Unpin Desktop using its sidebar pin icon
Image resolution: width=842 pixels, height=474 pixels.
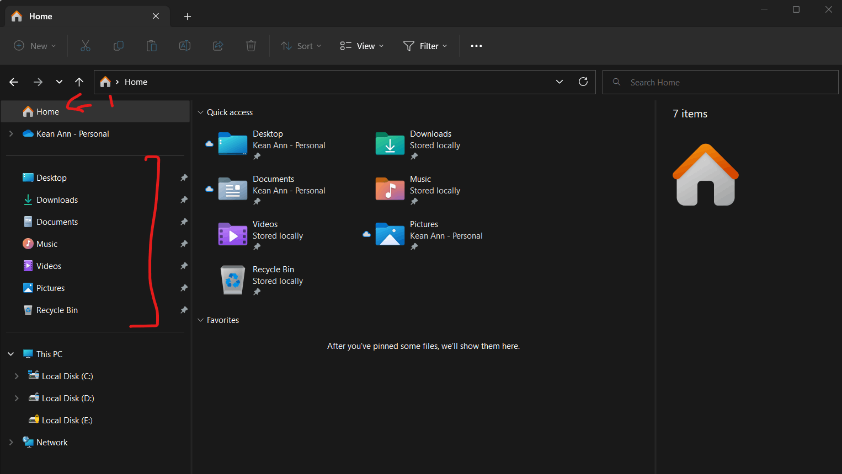(x=184, y=178)
